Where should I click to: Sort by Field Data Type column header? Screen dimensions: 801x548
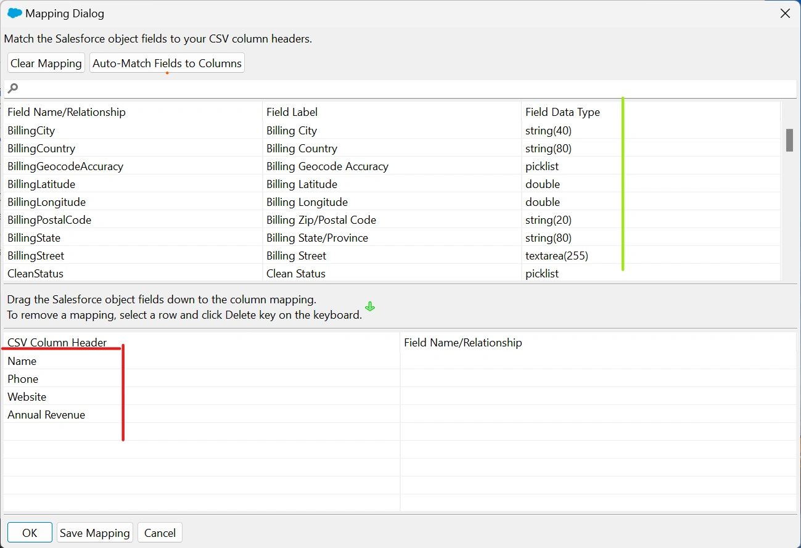point(562,112)
